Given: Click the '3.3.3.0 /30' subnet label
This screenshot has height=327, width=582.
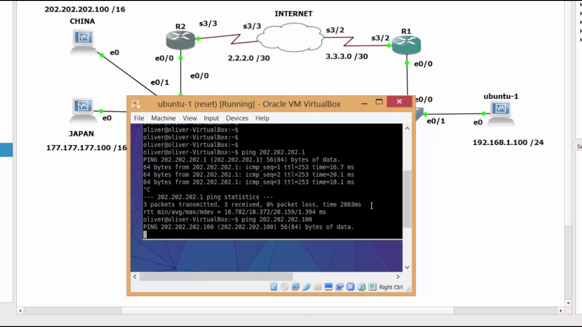Looking at the screenshot, I should (x=346, y=56).
